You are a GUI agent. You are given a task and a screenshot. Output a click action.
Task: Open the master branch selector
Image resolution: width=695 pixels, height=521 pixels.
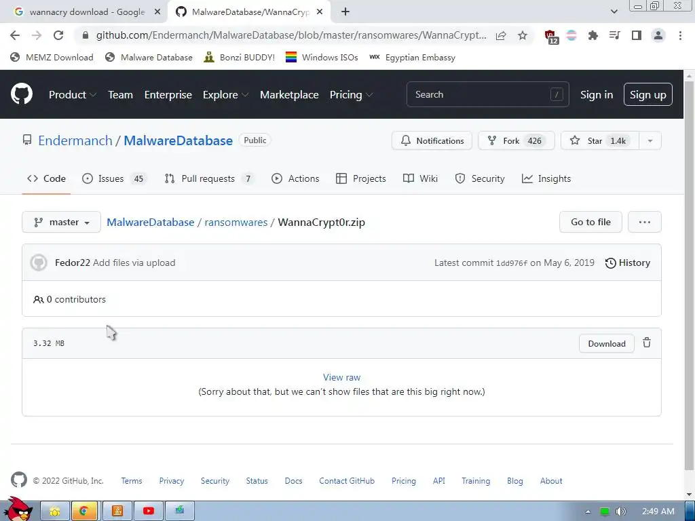(x=62, y=222)
